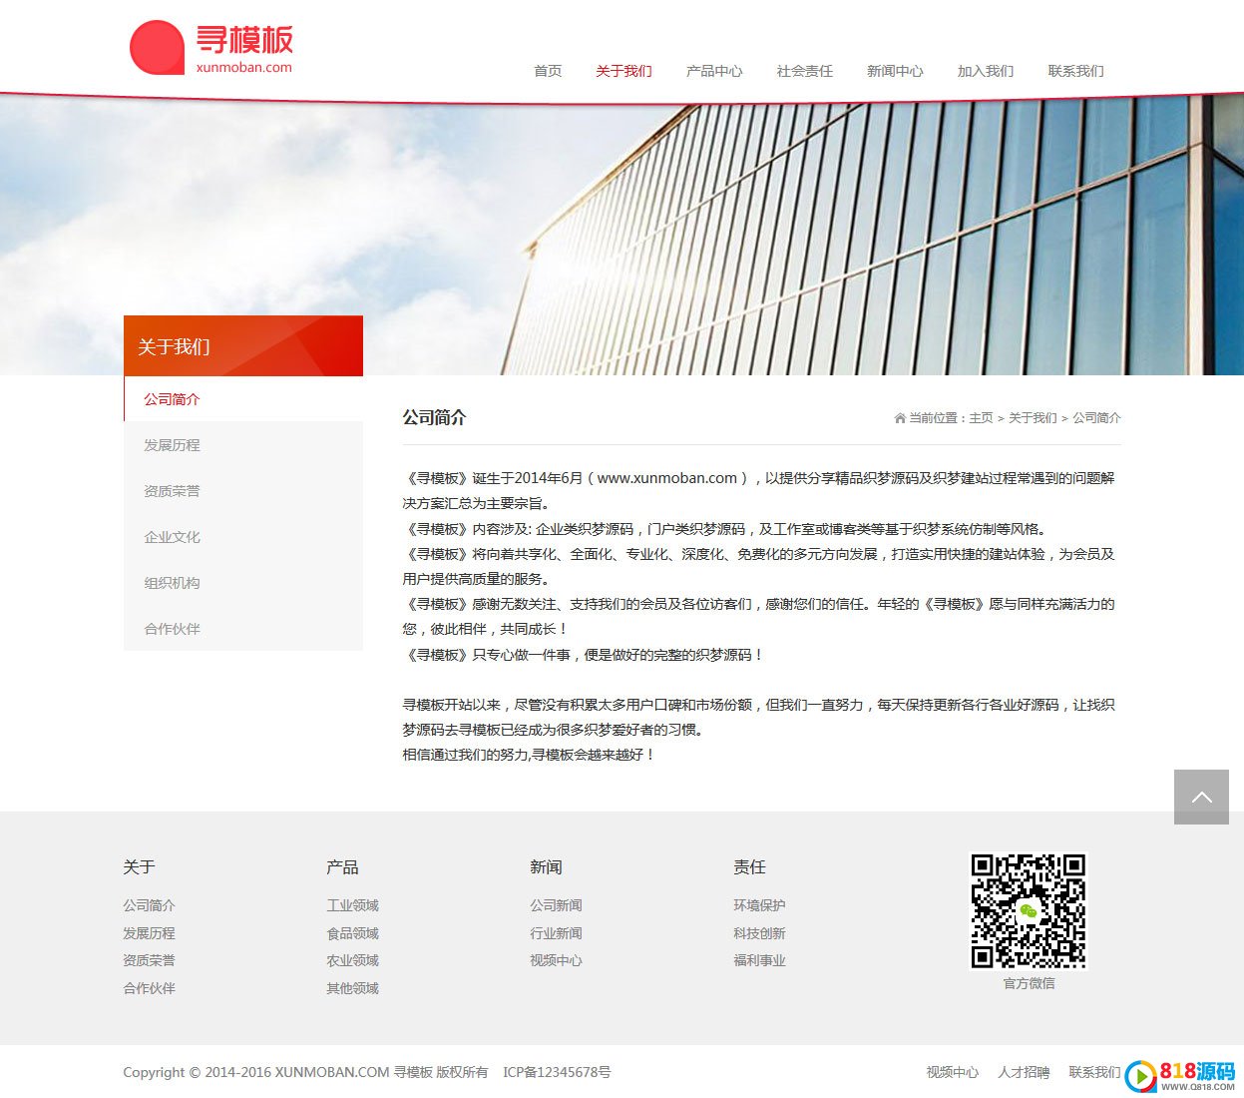This screenshot has width=1244, height=1098.
Task: Click the 责任 footer column heading
Action: 749,867
